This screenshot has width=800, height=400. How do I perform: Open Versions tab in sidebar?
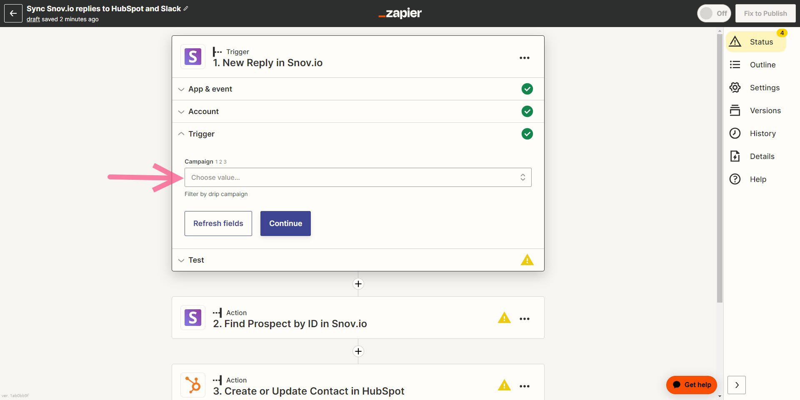coord(756,110)
